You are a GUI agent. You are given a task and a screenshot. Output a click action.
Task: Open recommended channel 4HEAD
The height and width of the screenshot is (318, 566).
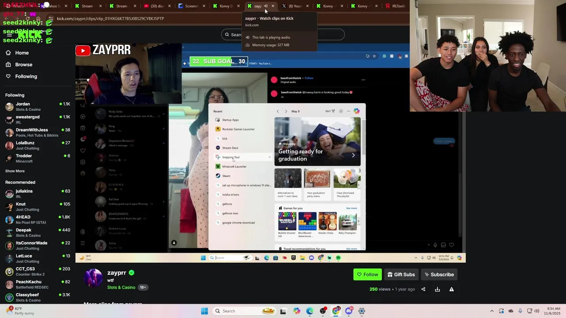(x=38, y=220)
